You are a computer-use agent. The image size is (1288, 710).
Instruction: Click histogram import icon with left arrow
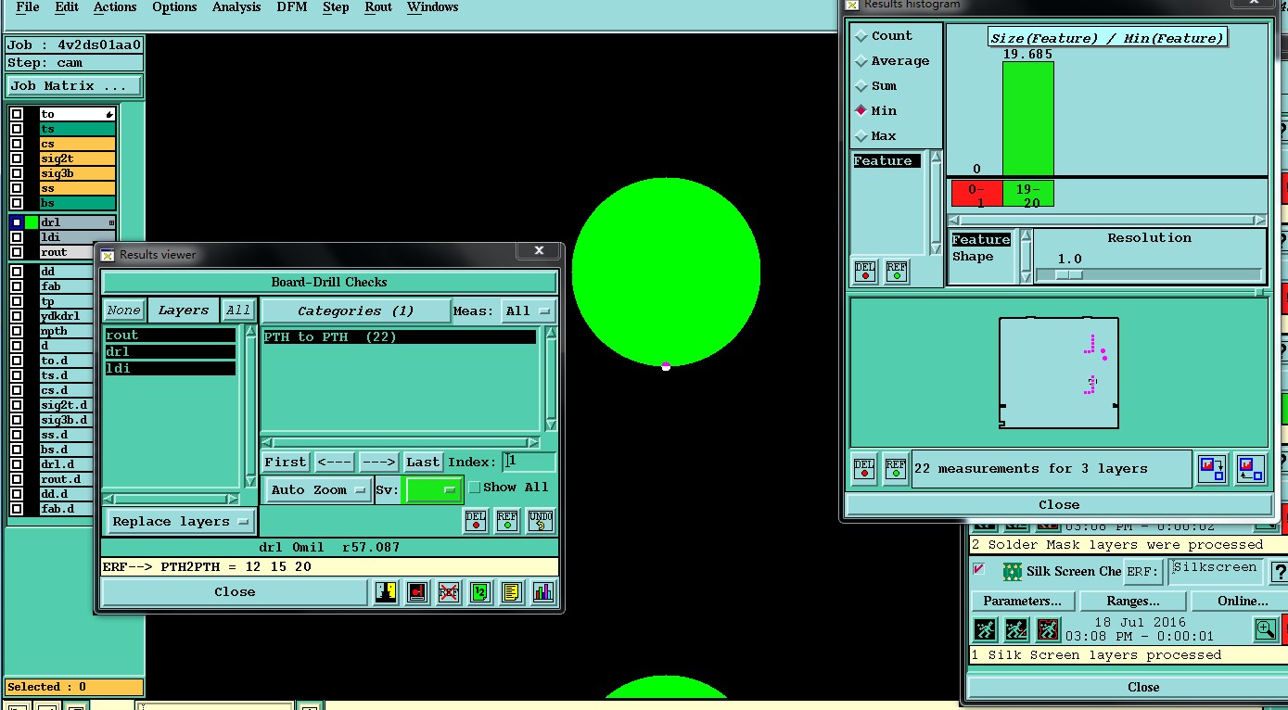[1250, 469]
